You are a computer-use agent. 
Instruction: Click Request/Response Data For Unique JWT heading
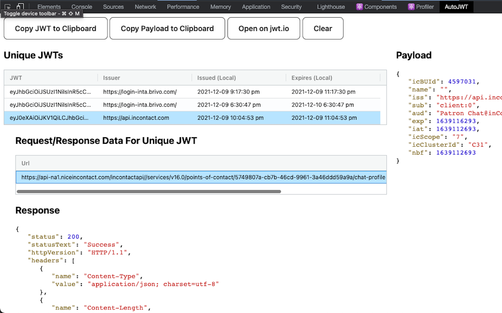(106, 141)
